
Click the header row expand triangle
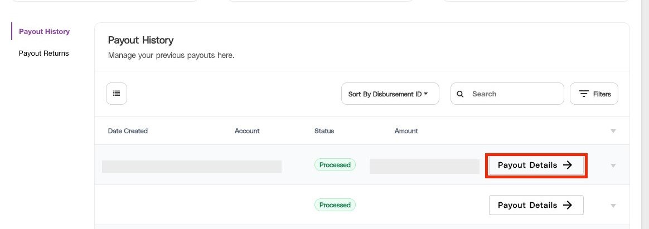pos(613,131)
